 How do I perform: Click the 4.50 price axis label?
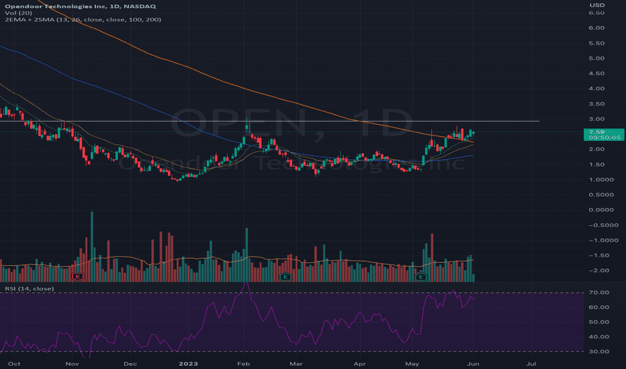click(x=596, y=73)
